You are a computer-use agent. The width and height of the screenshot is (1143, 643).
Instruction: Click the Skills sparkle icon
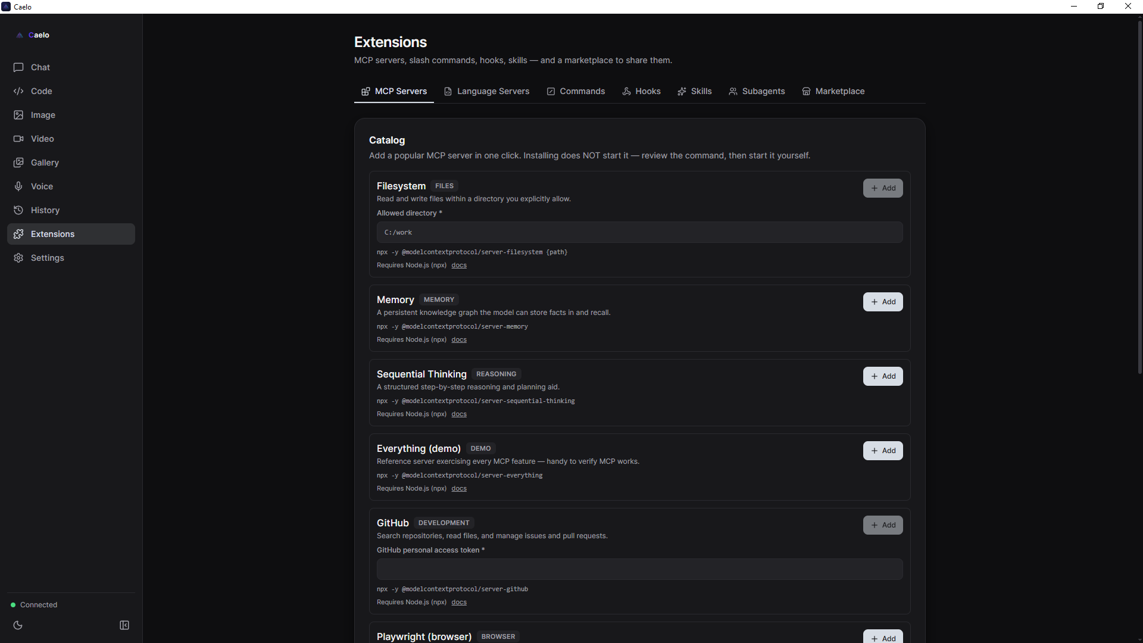coord(682,91)
